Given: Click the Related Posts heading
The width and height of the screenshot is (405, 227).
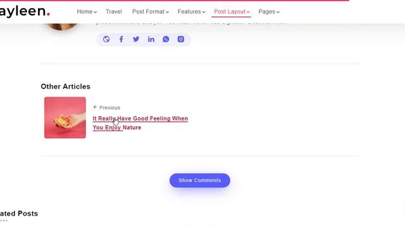Looking at the screenshot, I should click(19, 214).
